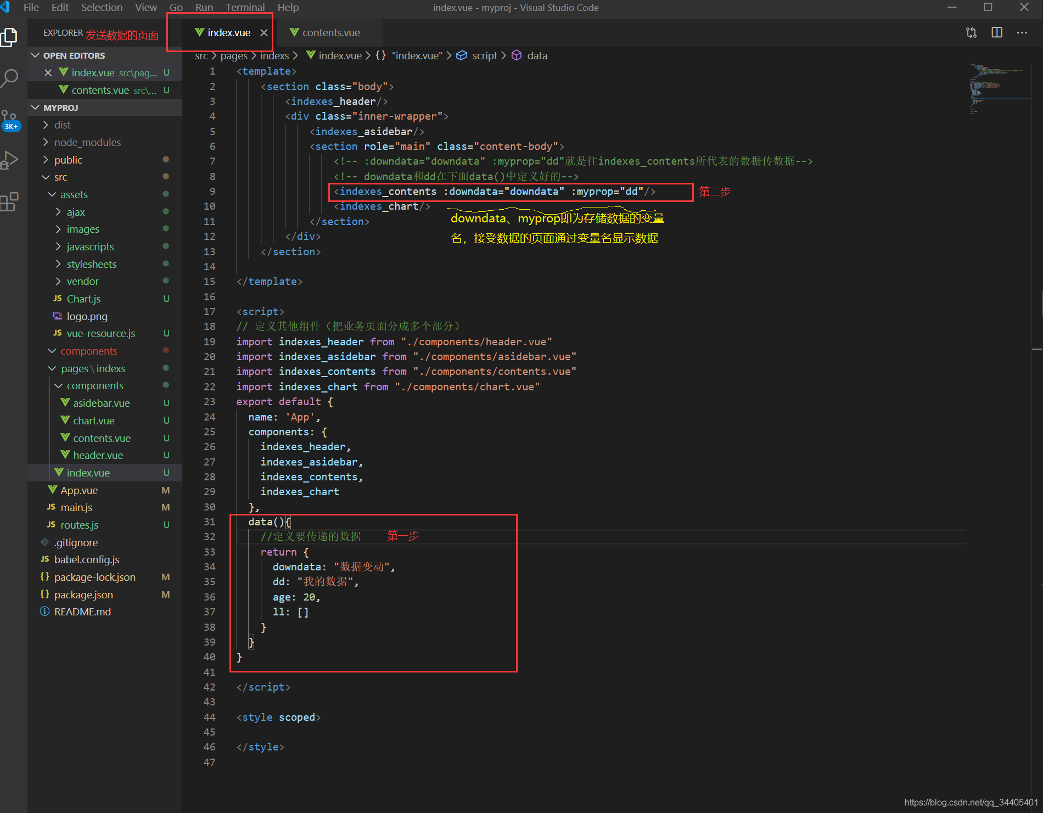The height and width of the screenshot is (813, 1043).
Task: Close the index.vue editor tab
Action: click(264, 32)
